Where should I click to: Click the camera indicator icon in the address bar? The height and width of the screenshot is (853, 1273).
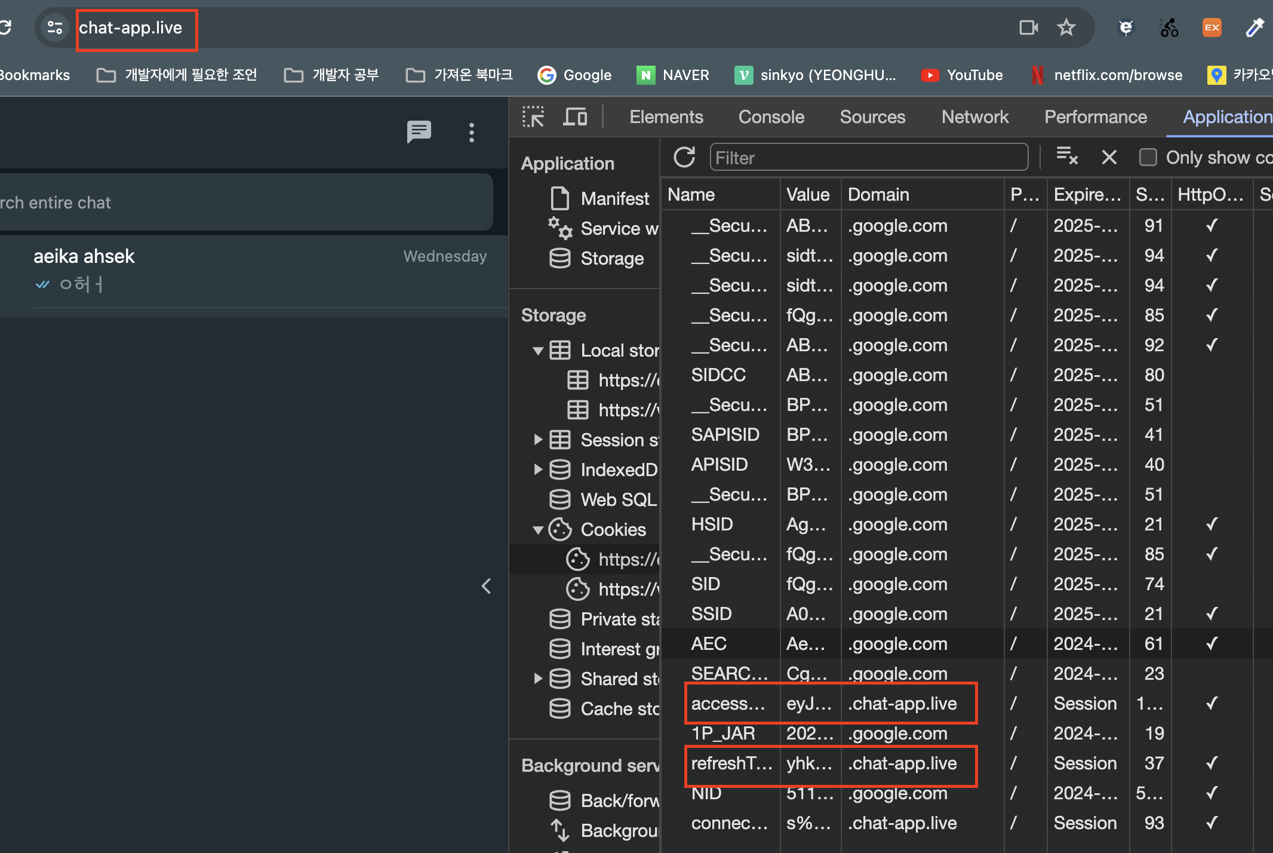(1028, 27)
